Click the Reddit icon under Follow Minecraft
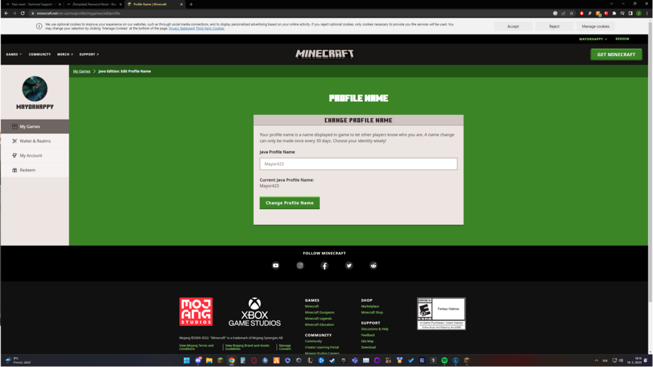Image resolution: width=653 pixels, height=367 pixels. (x=374, y=266)
